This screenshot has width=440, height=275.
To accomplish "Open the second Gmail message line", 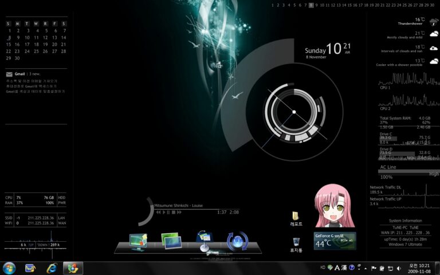I will (32, 86).
